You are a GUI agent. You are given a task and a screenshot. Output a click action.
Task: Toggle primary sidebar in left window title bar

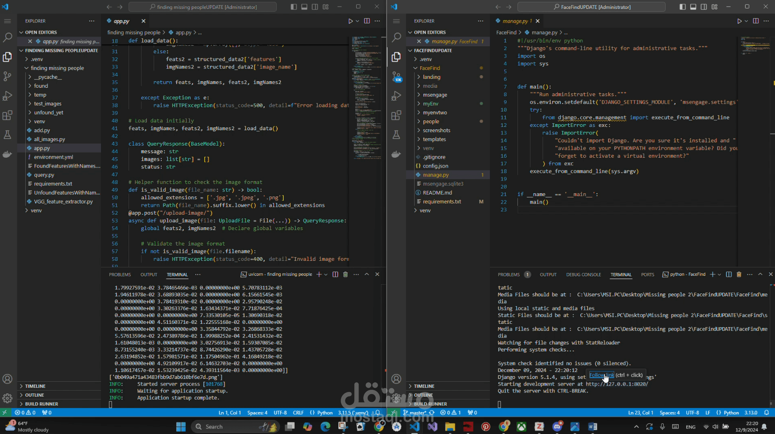tap(294, 7)
